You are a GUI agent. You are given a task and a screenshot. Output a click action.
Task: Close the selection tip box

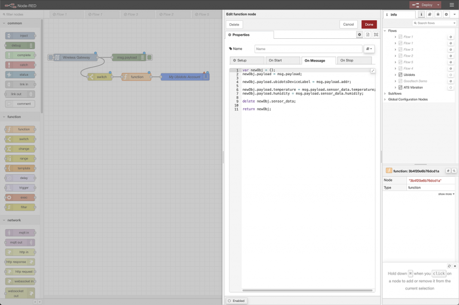[x=455, y=266]
